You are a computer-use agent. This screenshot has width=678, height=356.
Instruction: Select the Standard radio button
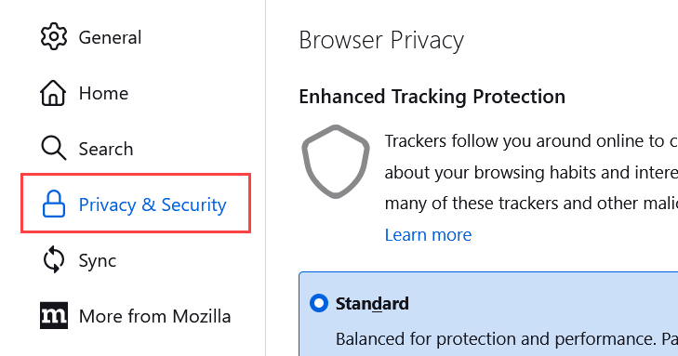(x=319, y=303)
